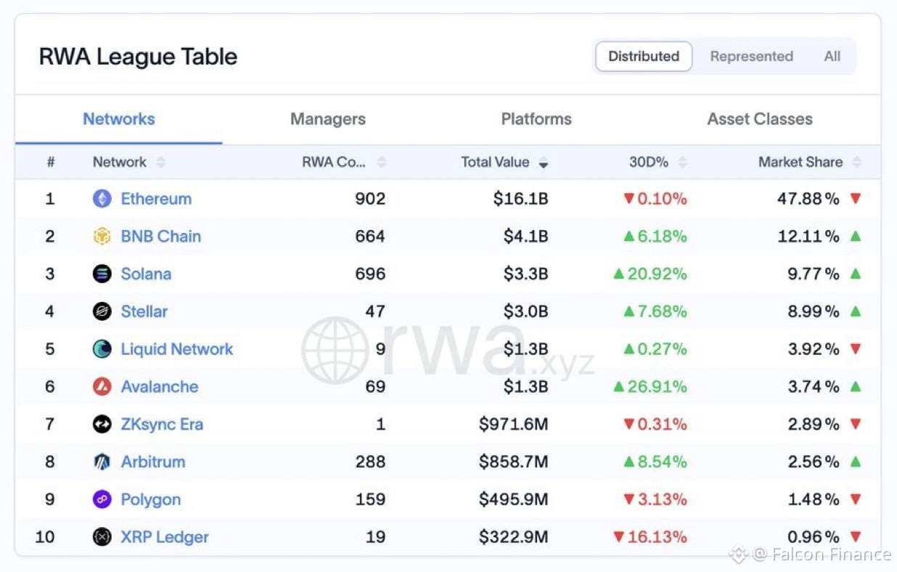Click the ZKsync Era logo icon
The width and height of the screenshot is (897, 572).
102,425
